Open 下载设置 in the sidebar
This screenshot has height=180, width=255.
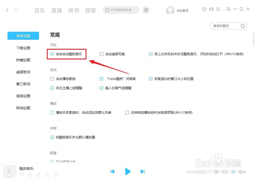23,48
